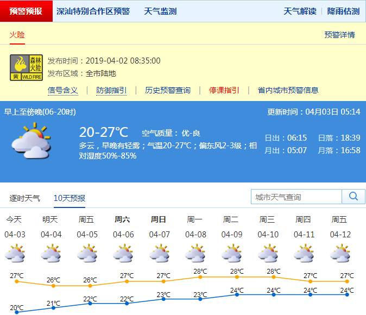Open 降雨估测 link
366x315 pixels.
tap(343, 11)
